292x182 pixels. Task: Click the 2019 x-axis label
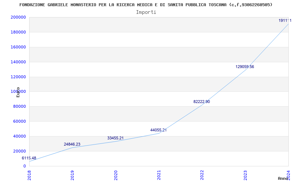point(72,175)
